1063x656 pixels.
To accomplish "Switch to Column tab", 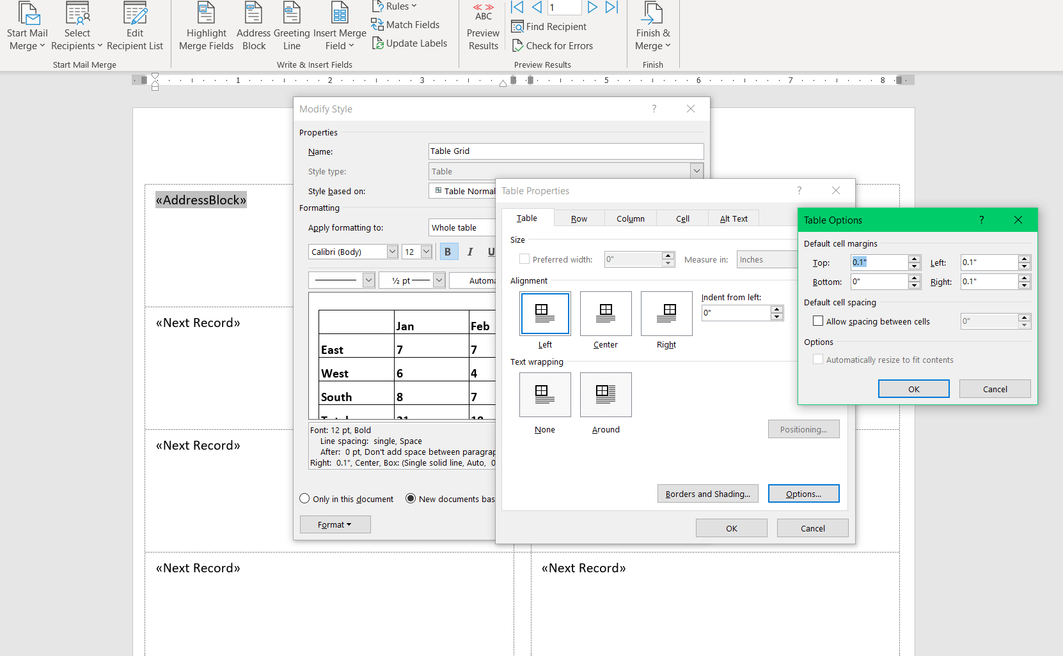I will click(x=631, y=218).
